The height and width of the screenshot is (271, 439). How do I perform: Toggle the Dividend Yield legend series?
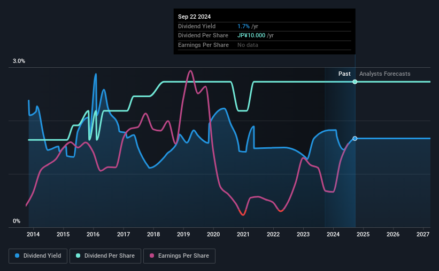pyautogui.click(x=38, y=256)
